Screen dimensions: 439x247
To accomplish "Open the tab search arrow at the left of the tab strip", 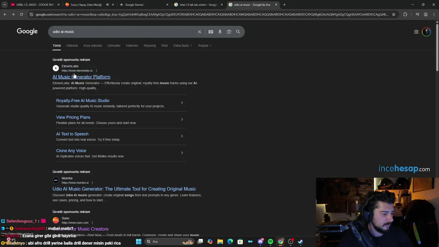I will click(4, 4).
